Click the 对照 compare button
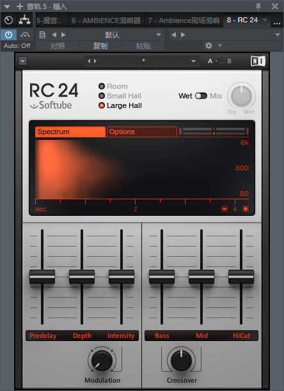This screenshot has height=391, width=284. point(58,46)
